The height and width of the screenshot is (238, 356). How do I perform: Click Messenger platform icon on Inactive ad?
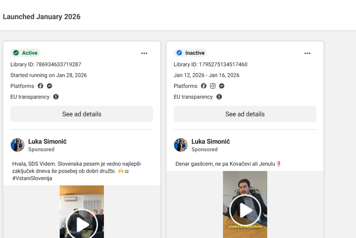click(x=222, y=86)
